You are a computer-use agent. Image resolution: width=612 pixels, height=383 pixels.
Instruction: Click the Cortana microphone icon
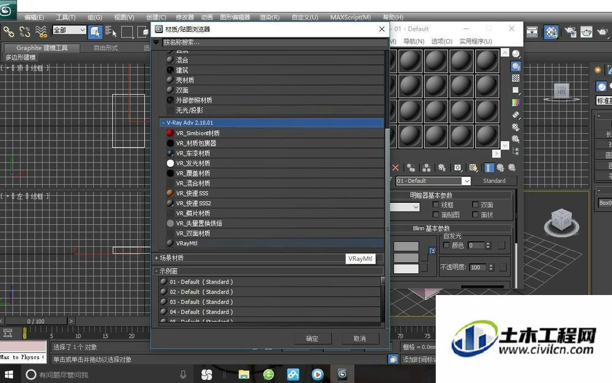183,374
